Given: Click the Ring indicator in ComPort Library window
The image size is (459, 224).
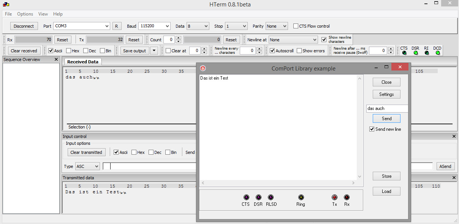Looking at the screenshot, I should 301,197.
